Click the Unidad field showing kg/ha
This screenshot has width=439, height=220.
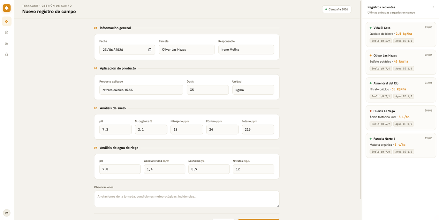click(x=253, y=90)
